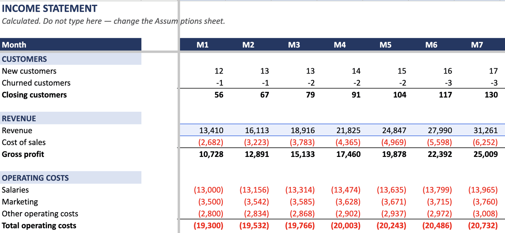Image resolution: width=505 pixels, height=233 pixels.
Task: Select Gross profit cell 15,133
Action: coord(303,154)
